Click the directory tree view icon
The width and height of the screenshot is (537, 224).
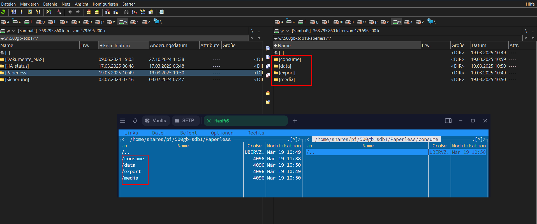[38, 12]
